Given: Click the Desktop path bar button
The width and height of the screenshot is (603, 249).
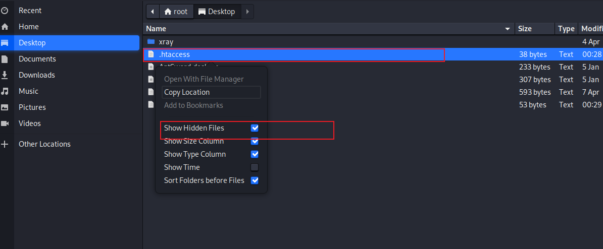Looking at the screenshot, I should [217, 12].
